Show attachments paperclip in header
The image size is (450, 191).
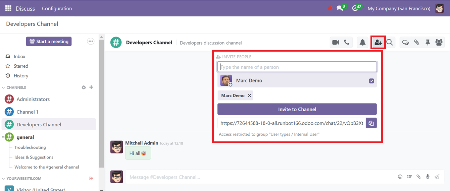pyautogui.click(x=416, y=43)
